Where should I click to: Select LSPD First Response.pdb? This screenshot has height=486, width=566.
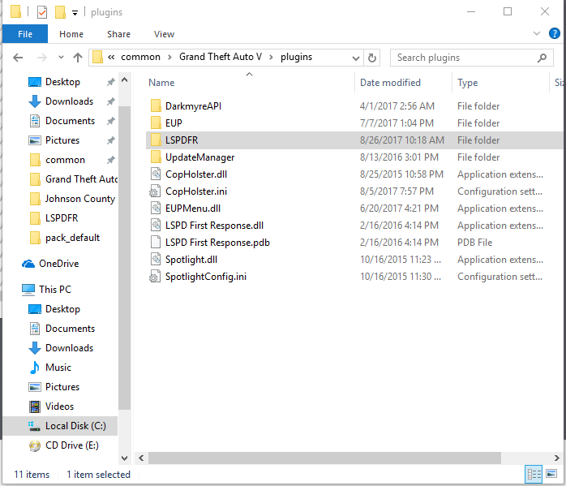pyautogui.click(x=217, y=243)
